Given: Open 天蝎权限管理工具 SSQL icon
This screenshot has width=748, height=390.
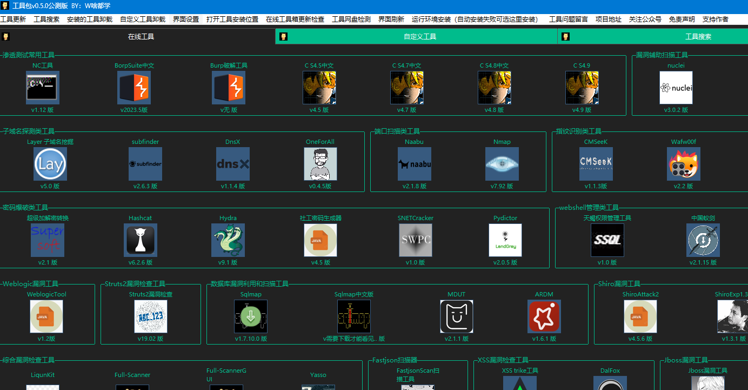Looking at the screenshot, I should pyautogui.click(x=607, y=240).
